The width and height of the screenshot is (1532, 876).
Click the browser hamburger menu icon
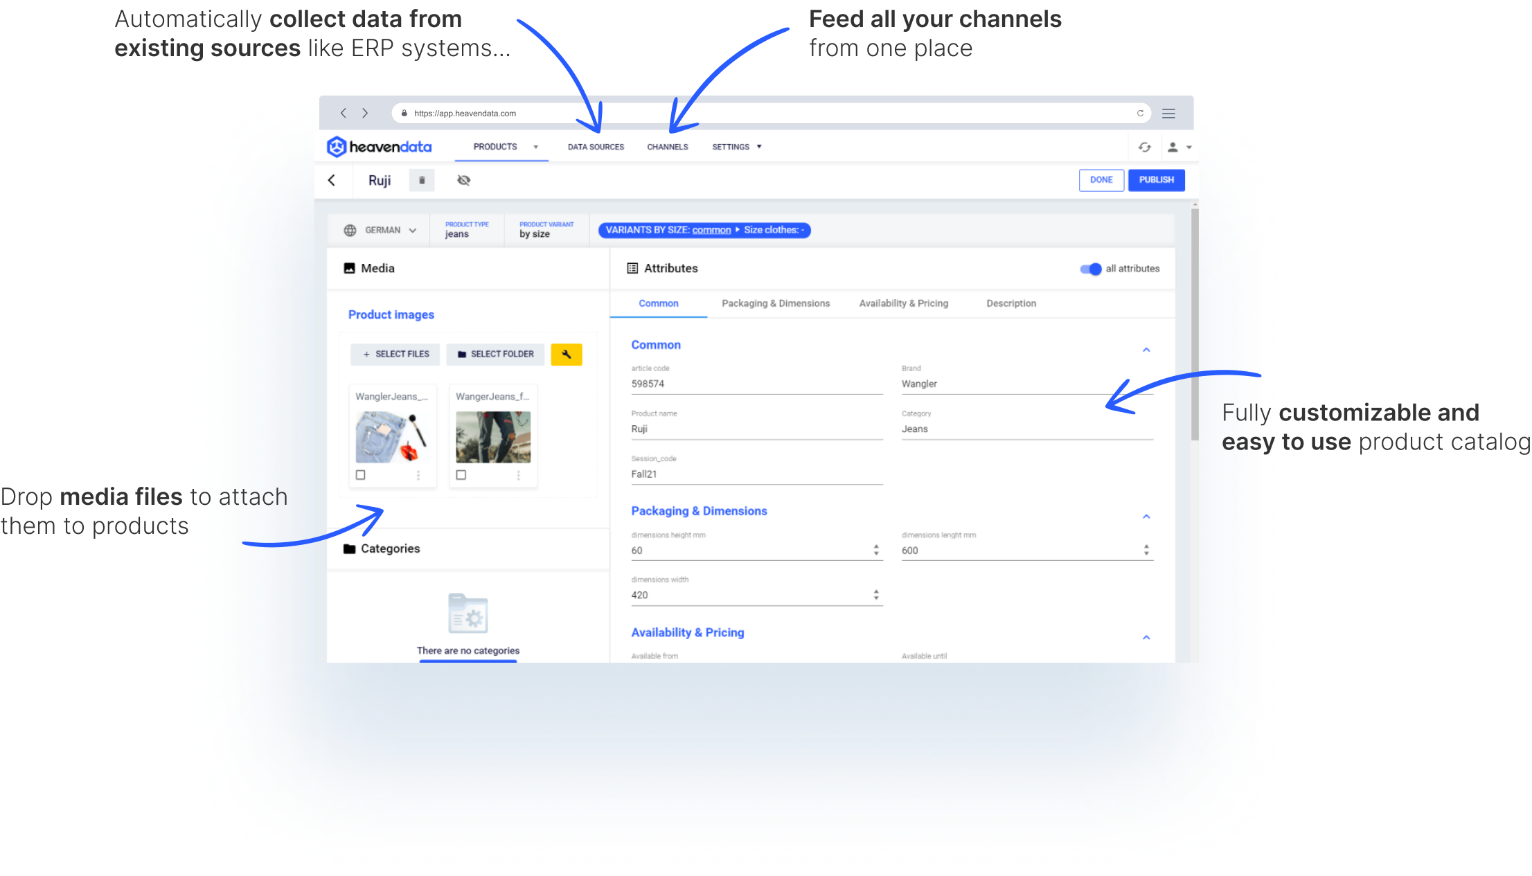pyautogui.click(x=1169, y=114)
